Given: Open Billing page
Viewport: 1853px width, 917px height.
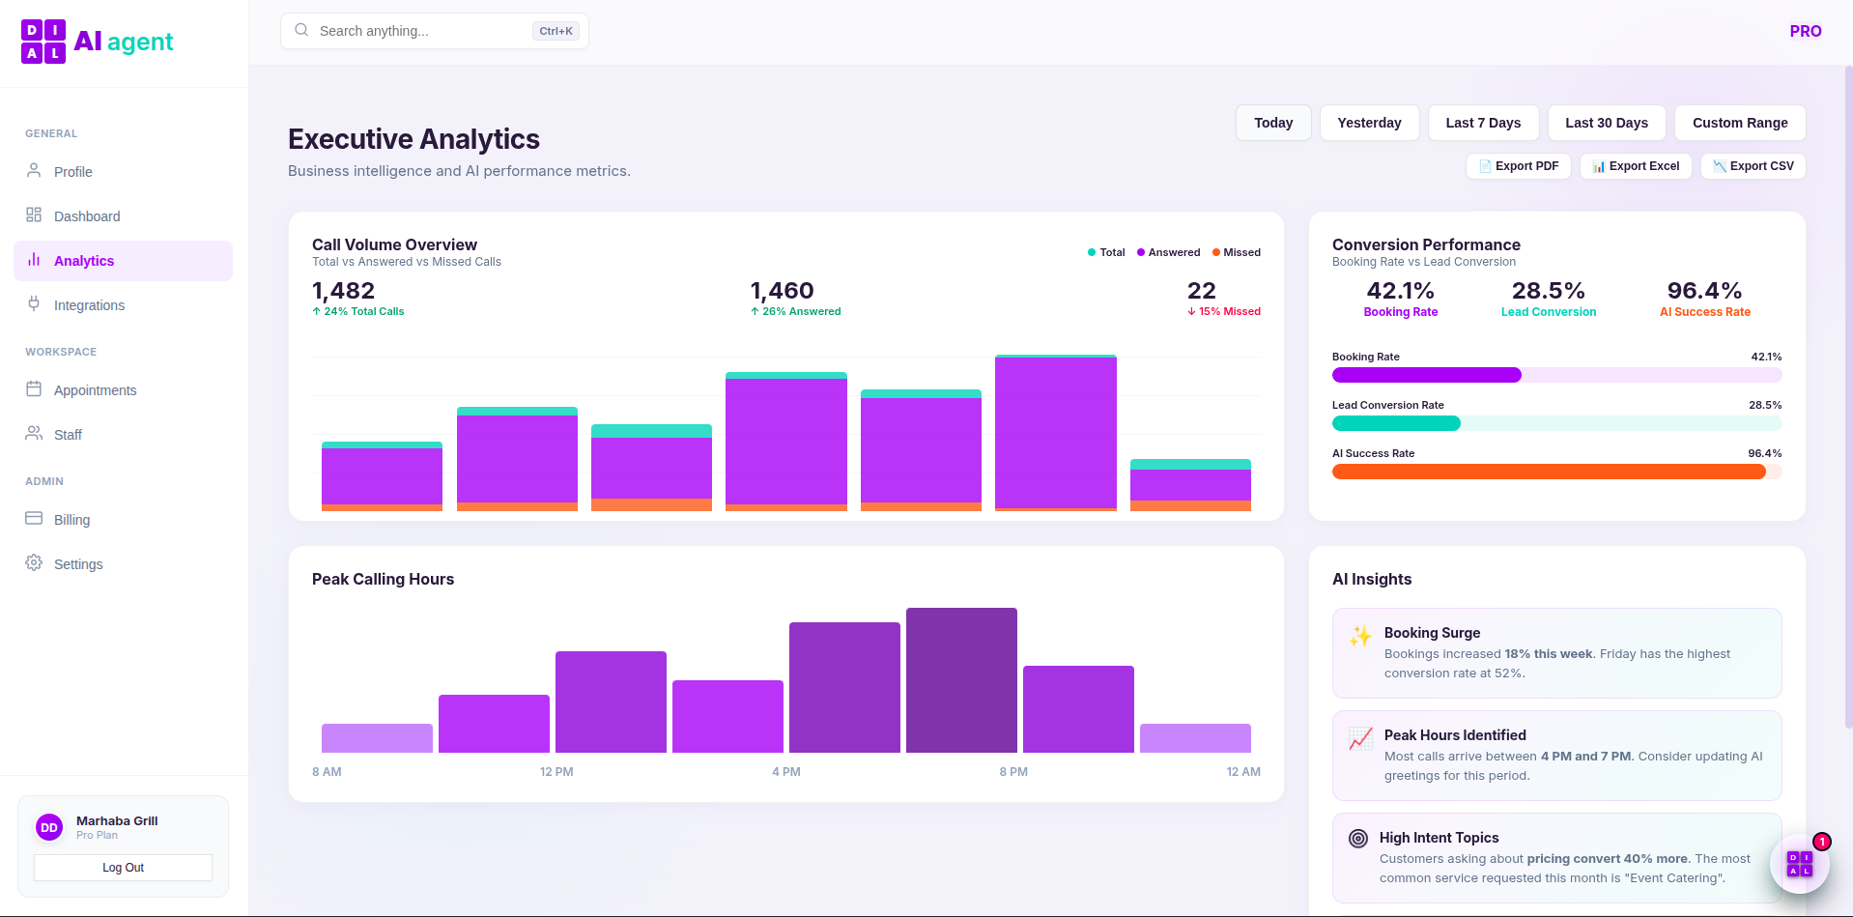Looking at the screenshot, I should [123, 520].
